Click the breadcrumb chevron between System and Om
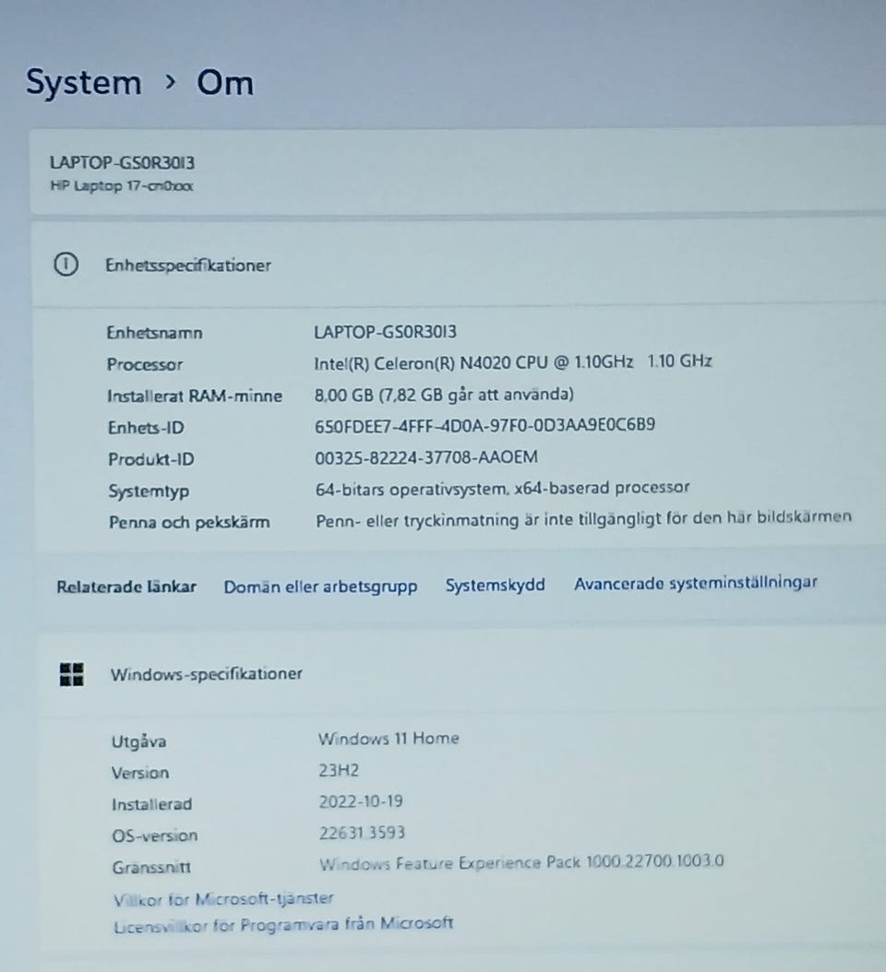Viewport: 886px width, 972px height. click(170, 81)
